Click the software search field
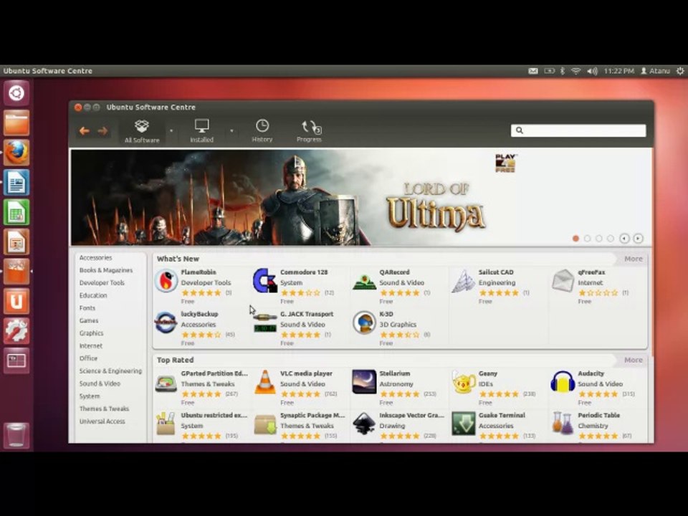 578,130
